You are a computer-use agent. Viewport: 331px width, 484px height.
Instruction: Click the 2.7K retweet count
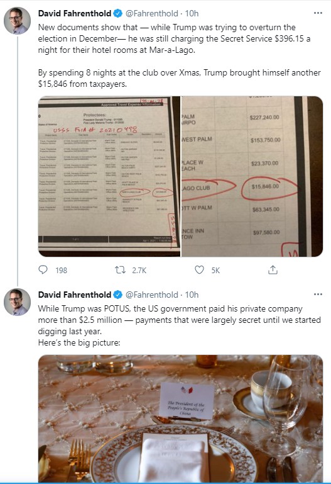tap(139, 271)
